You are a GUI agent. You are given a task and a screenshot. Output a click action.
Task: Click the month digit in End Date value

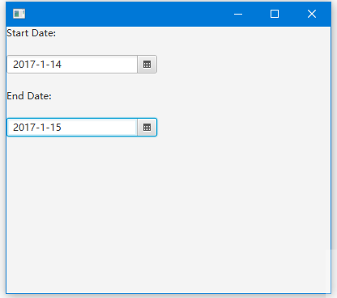(43, 128)
